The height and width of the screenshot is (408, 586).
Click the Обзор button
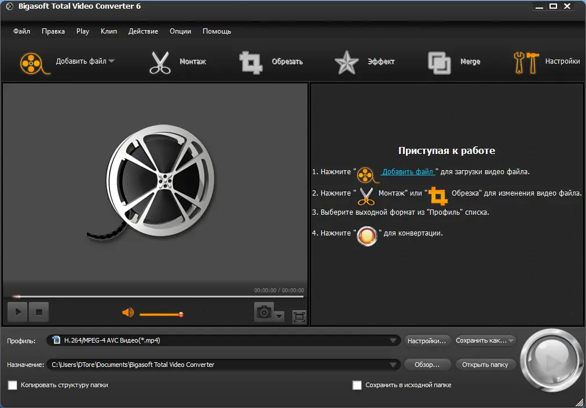pos(427,365)
